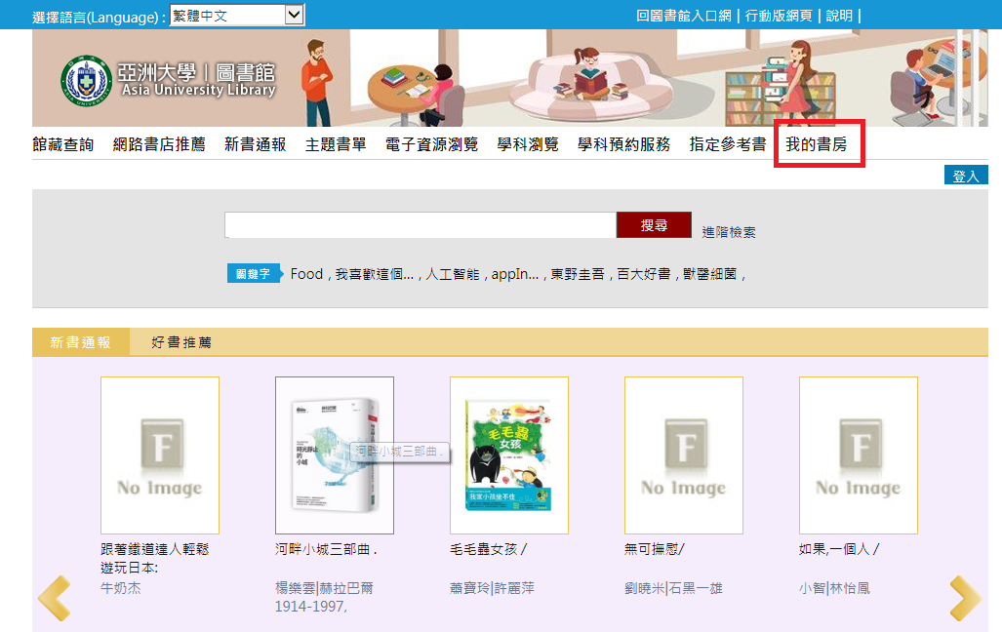Click the right carousel arrow
Screen dimensions: 1002x632
tap(965, 598)
